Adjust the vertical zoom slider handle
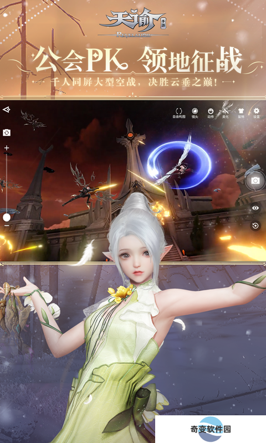 click(x=7, y=217)
